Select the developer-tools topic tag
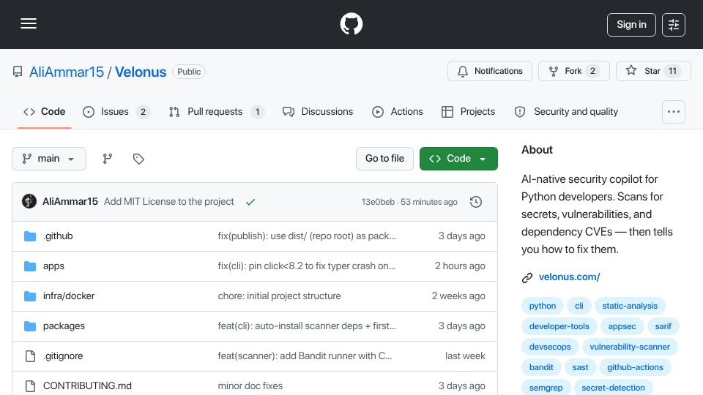Image resolution: width=703 pixels, height=395 pixels. [x=559, y=326]
